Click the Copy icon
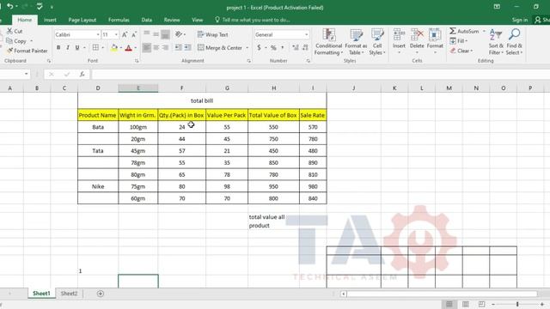 click(9, 41)
